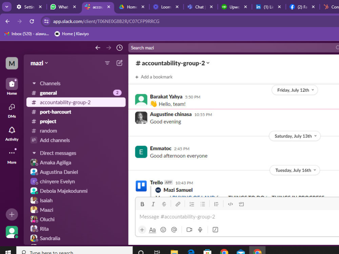Click the round plus create button in sidebar
Viewport: 339px width, 254px height.
(12, 214)
